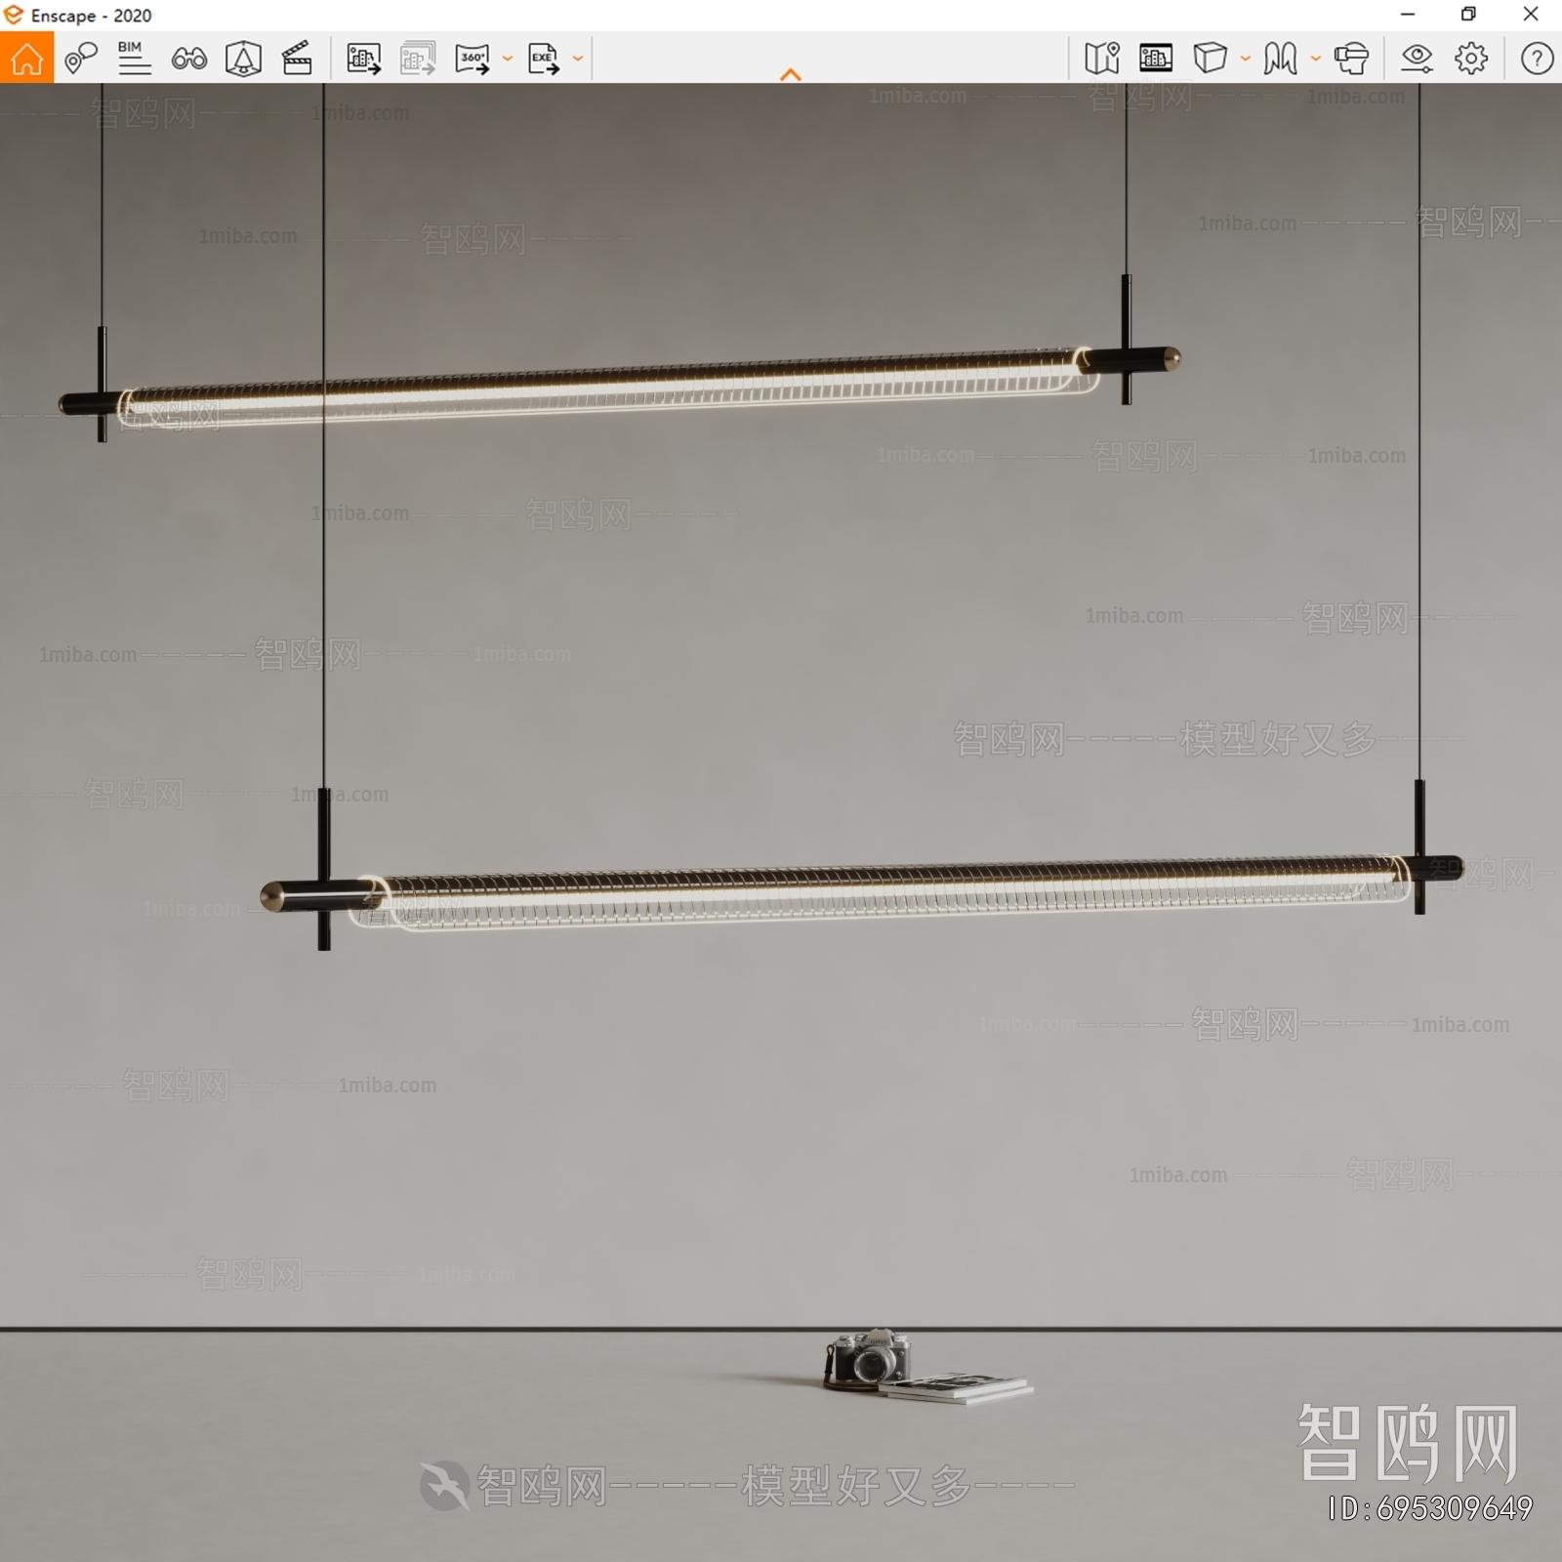Expand the projection mode dropdown arrow

pyautogui.click(x=1246, y=59)
